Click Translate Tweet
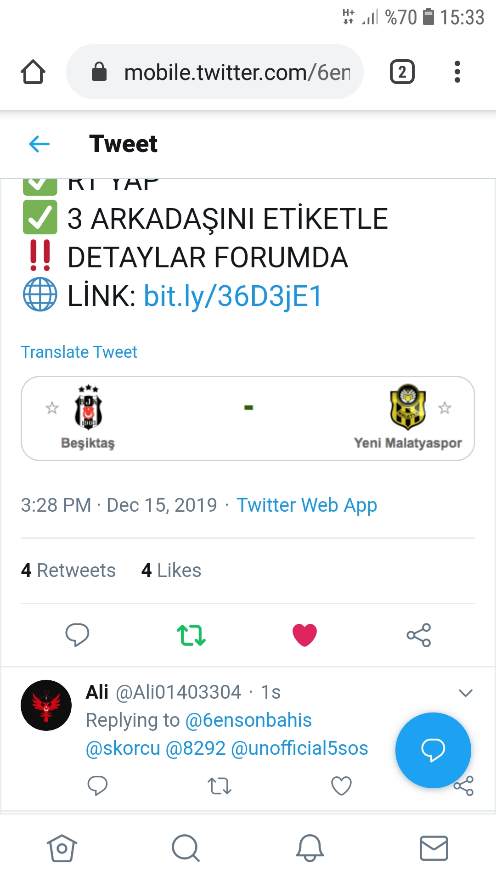Viewport: 496px width, 882px height. pyautogui.click(x=79, y=352)
